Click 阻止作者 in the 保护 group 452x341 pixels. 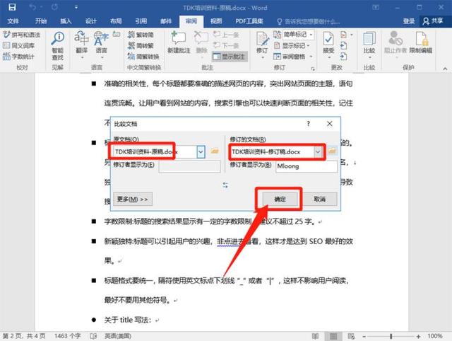click(395, 42)
